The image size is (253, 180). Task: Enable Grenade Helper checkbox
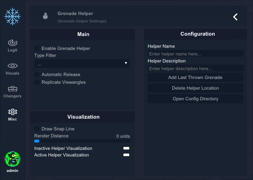(37, 48)
